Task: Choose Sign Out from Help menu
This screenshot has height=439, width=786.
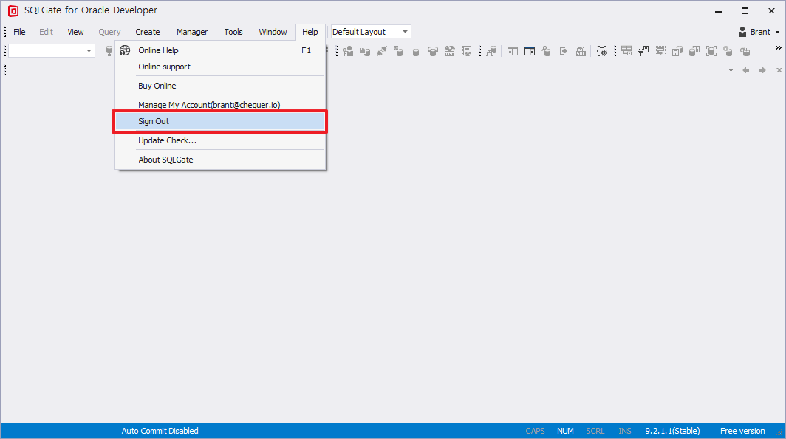Action: point(220,121)
